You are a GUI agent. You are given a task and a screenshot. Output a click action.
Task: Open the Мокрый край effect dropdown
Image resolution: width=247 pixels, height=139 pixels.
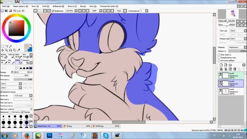[238, 39]
